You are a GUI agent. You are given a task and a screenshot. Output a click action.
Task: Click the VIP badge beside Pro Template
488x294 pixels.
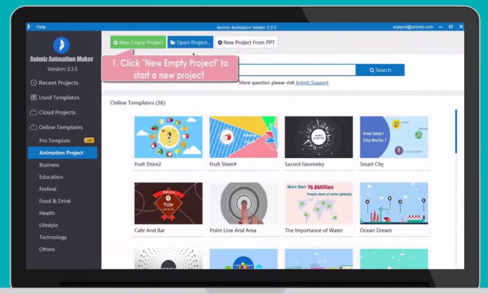(x=89, y=141)
